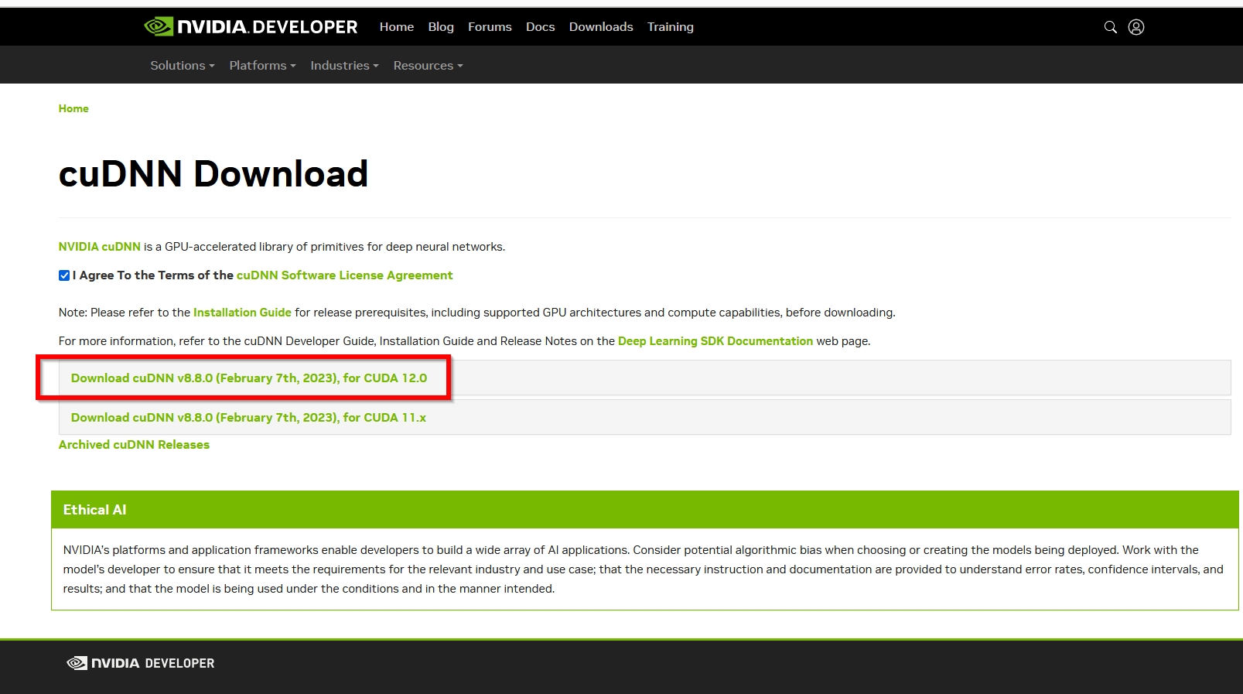Expand the Solutions dropdown menu
Screen dimensions: 1243x694
[x=183, y=66]
